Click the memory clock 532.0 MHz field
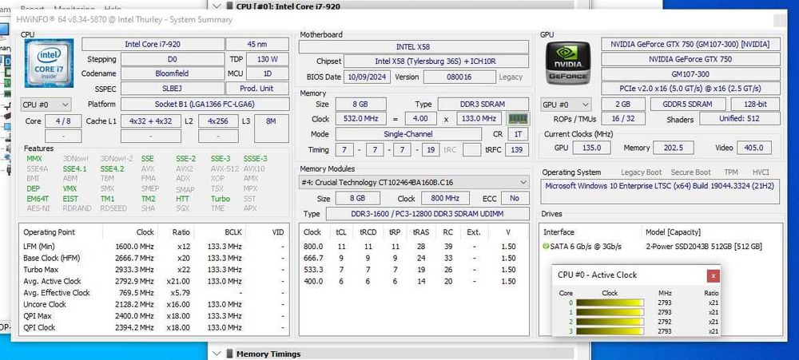Viewport: 799px width, 360px height. pos(361,119)
